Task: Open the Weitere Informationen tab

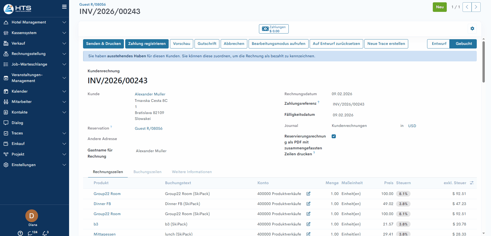Action: click(x=192, y=172)
